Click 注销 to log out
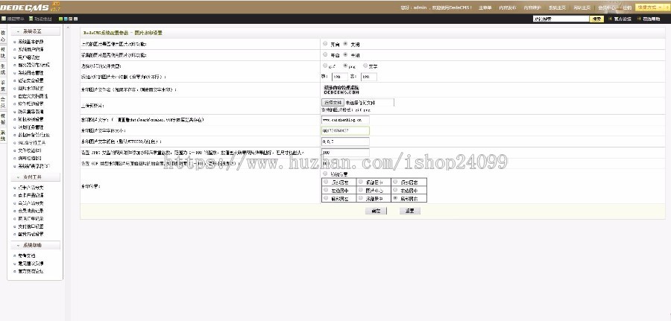The width and height of the screenshot is (671, 321). tap(627, 7)
